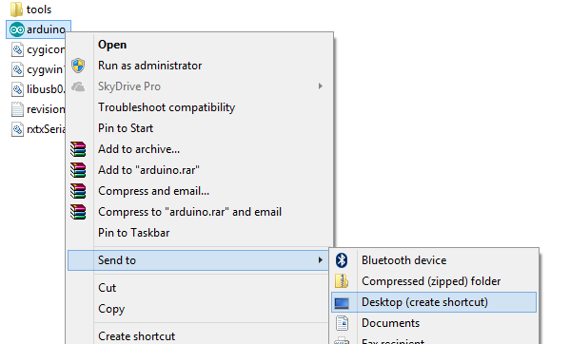Expand the Send to submenu arrow
Viewport: 570px width, 344px height.
[x=321, y=260]
